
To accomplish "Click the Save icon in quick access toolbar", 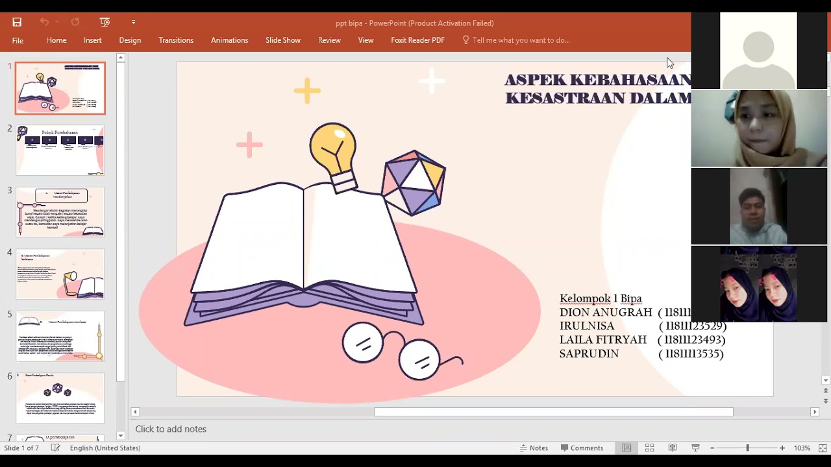I will [17, 22].
